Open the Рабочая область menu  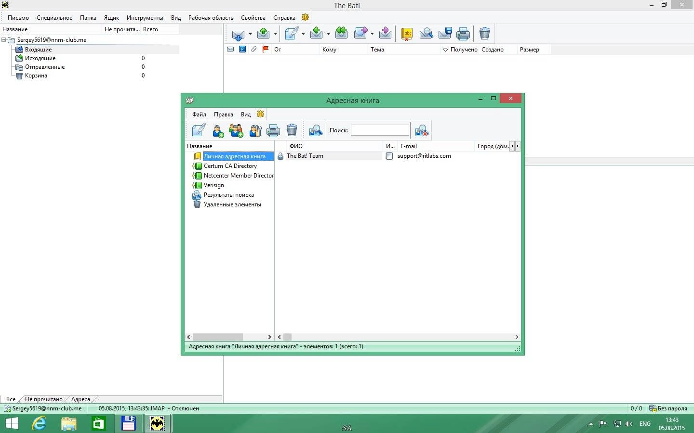tap(211, 18)
